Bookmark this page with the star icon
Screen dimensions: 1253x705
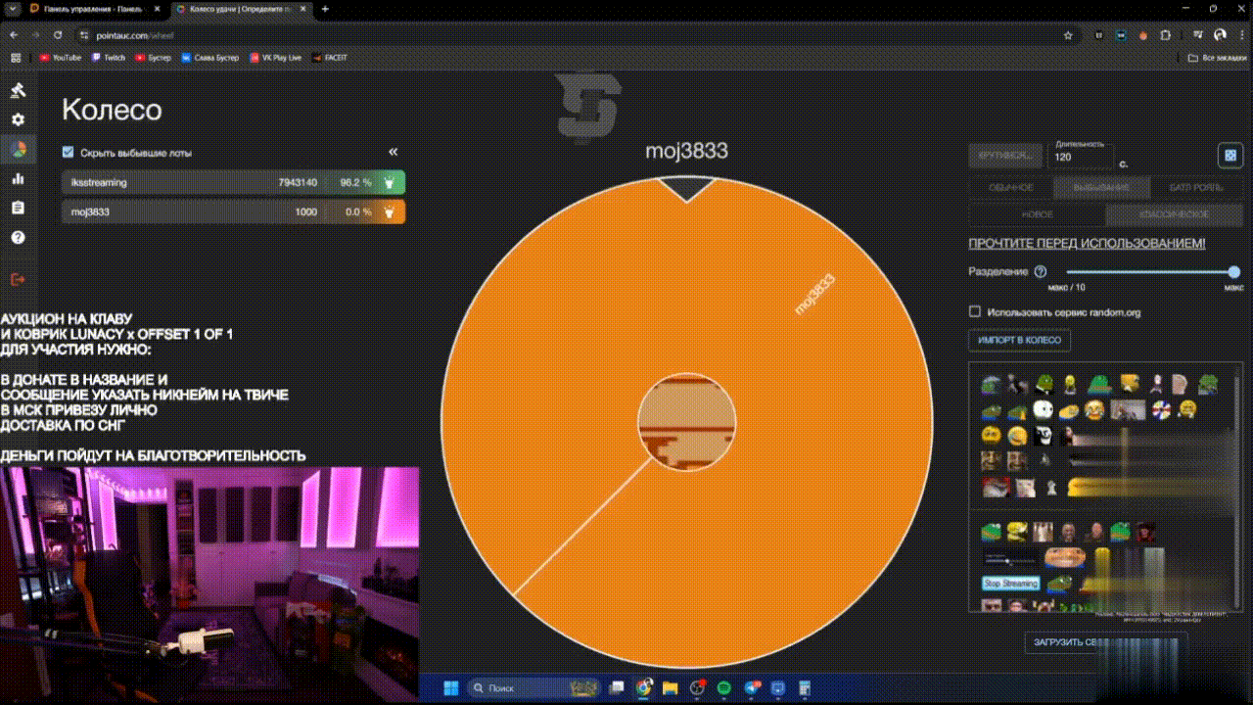click(x=1068, y=34)
